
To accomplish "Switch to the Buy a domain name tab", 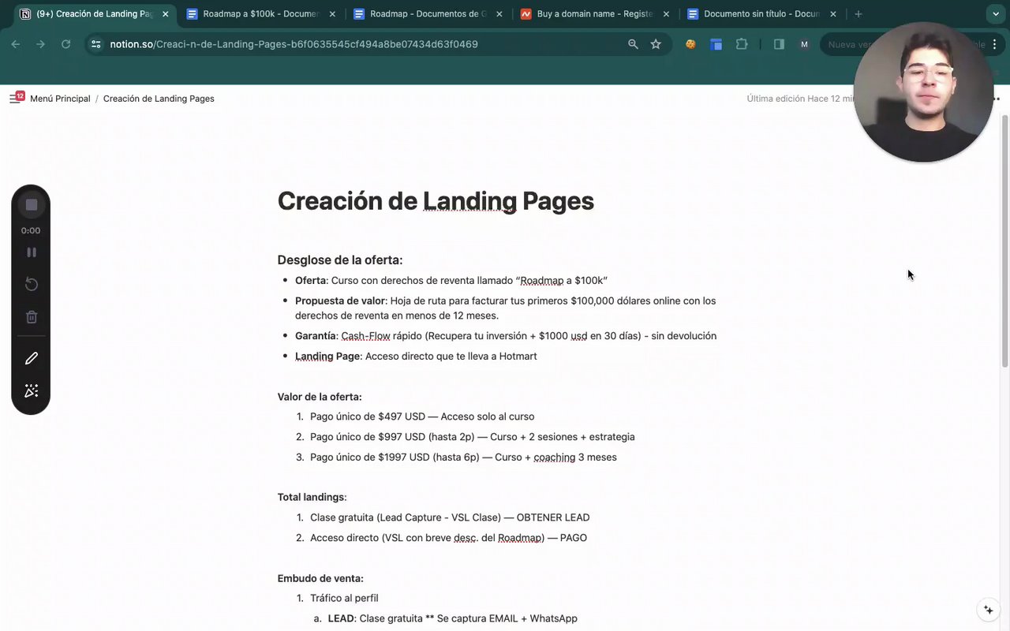I will (594, 14).
